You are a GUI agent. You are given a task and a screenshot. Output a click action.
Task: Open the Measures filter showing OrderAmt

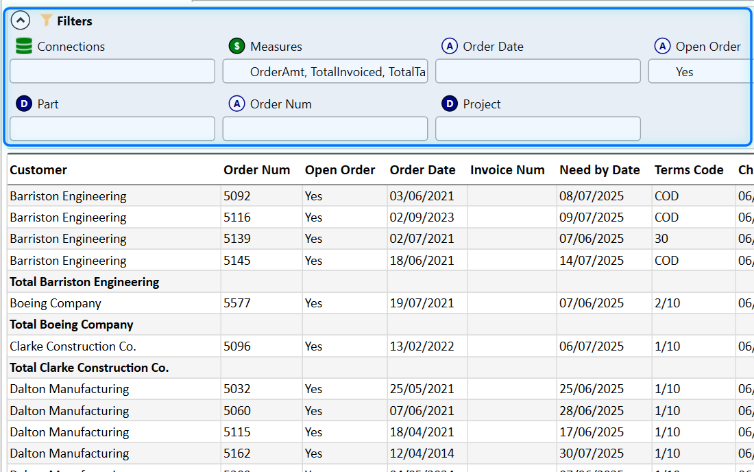[x=325, y=71]
